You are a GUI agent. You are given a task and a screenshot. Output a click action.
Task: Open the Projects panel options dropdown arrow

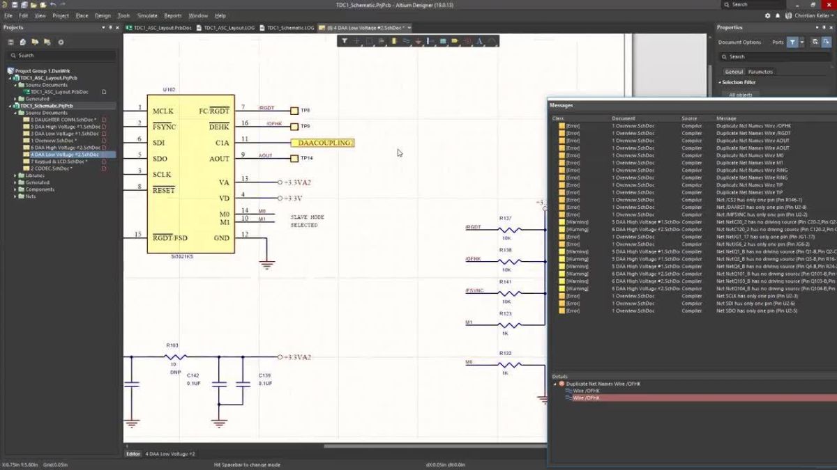point(103,27)
